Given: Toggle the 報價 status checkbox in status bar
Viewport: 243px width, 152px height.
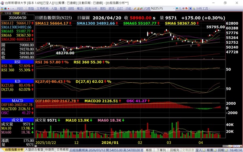Looking at the screenshot, I should [x=215, y=150].
